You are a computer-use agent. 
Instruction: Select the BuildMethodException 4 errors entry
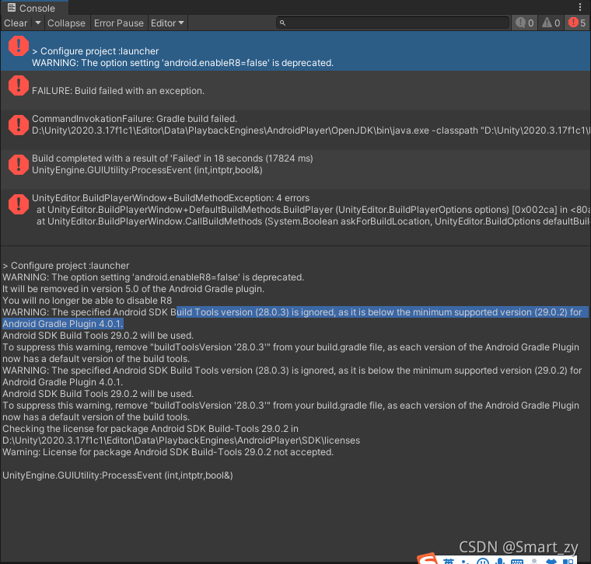click(295, 209)
